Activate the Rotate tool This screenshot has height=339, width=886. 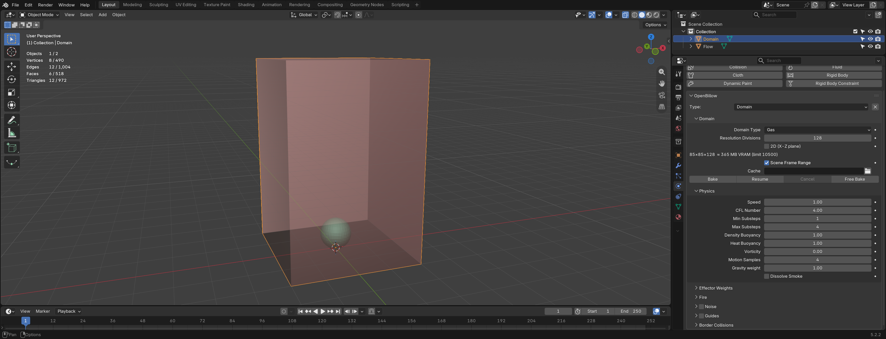[x=12, y=80]
